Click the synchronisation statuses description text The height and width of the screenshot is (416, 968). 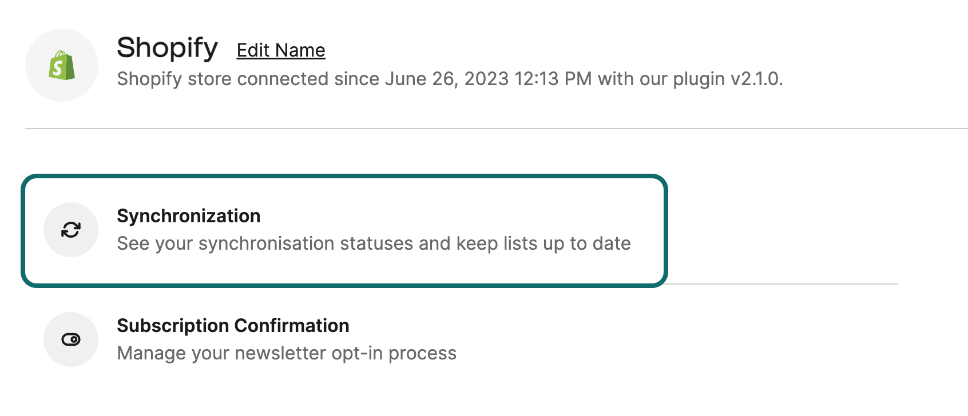(x=374, y=243)
